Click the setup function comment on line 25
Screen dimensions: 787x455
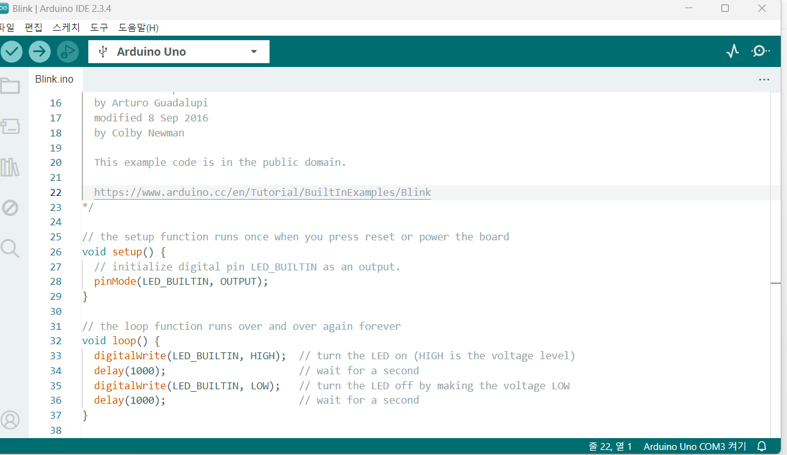pyautogui.click(x=295, y=237)
